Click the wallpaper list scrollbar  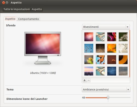(x=130, y=54)
